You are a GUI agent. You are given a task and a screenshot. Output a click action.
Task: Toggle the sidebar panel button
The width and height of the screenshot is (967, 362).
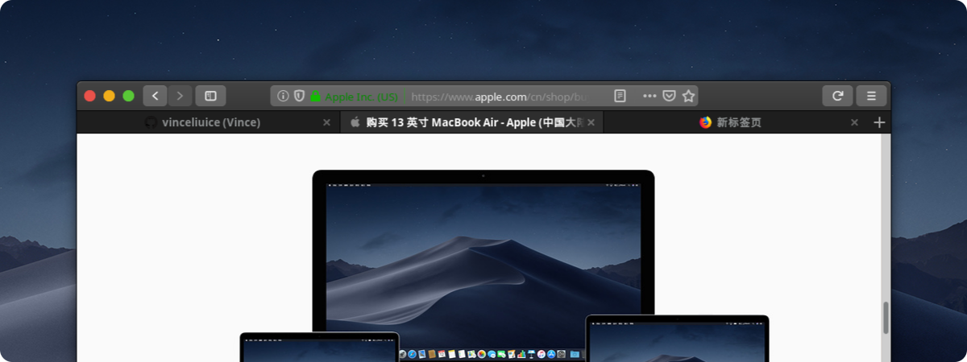click(x=210, y=96)
